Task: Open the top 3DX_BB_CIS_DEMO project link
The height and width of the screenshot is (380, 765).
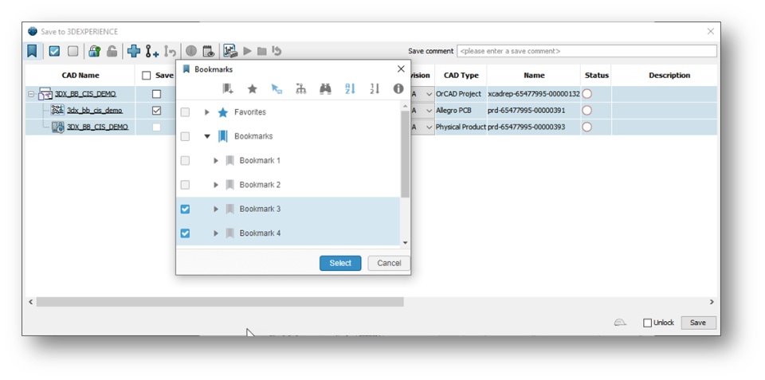Action: pyautogui.click(x=85, y=94)
